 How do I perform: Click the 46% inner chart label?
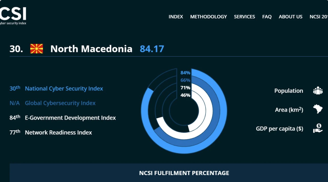pos(185,95)
